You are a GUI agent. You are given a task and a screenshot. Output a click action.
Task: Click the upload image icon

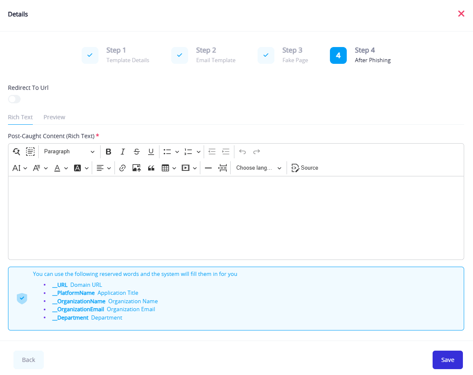pyautogui.click(x=136, y=168)
